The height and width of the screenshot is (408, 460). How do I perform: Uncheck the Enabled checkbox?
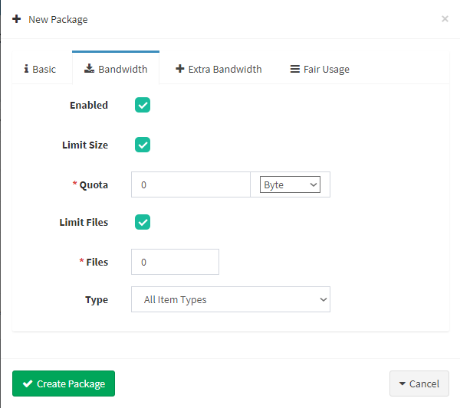[x=143, y=105]
